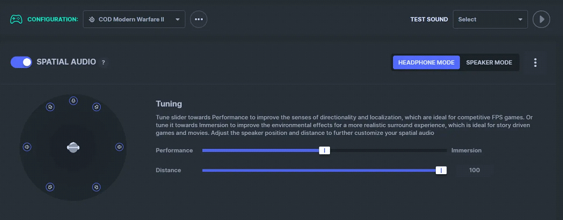Viewport: 563px width, 220px height.
Task: Click the Performance-Immersion slider handle
Action: coord(325,150)
